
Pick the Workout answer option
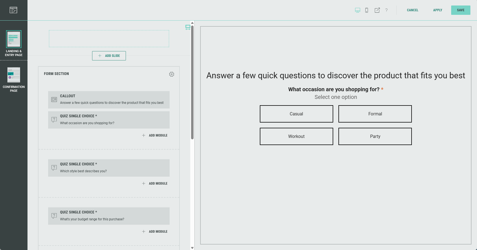[x=296, y=136]
